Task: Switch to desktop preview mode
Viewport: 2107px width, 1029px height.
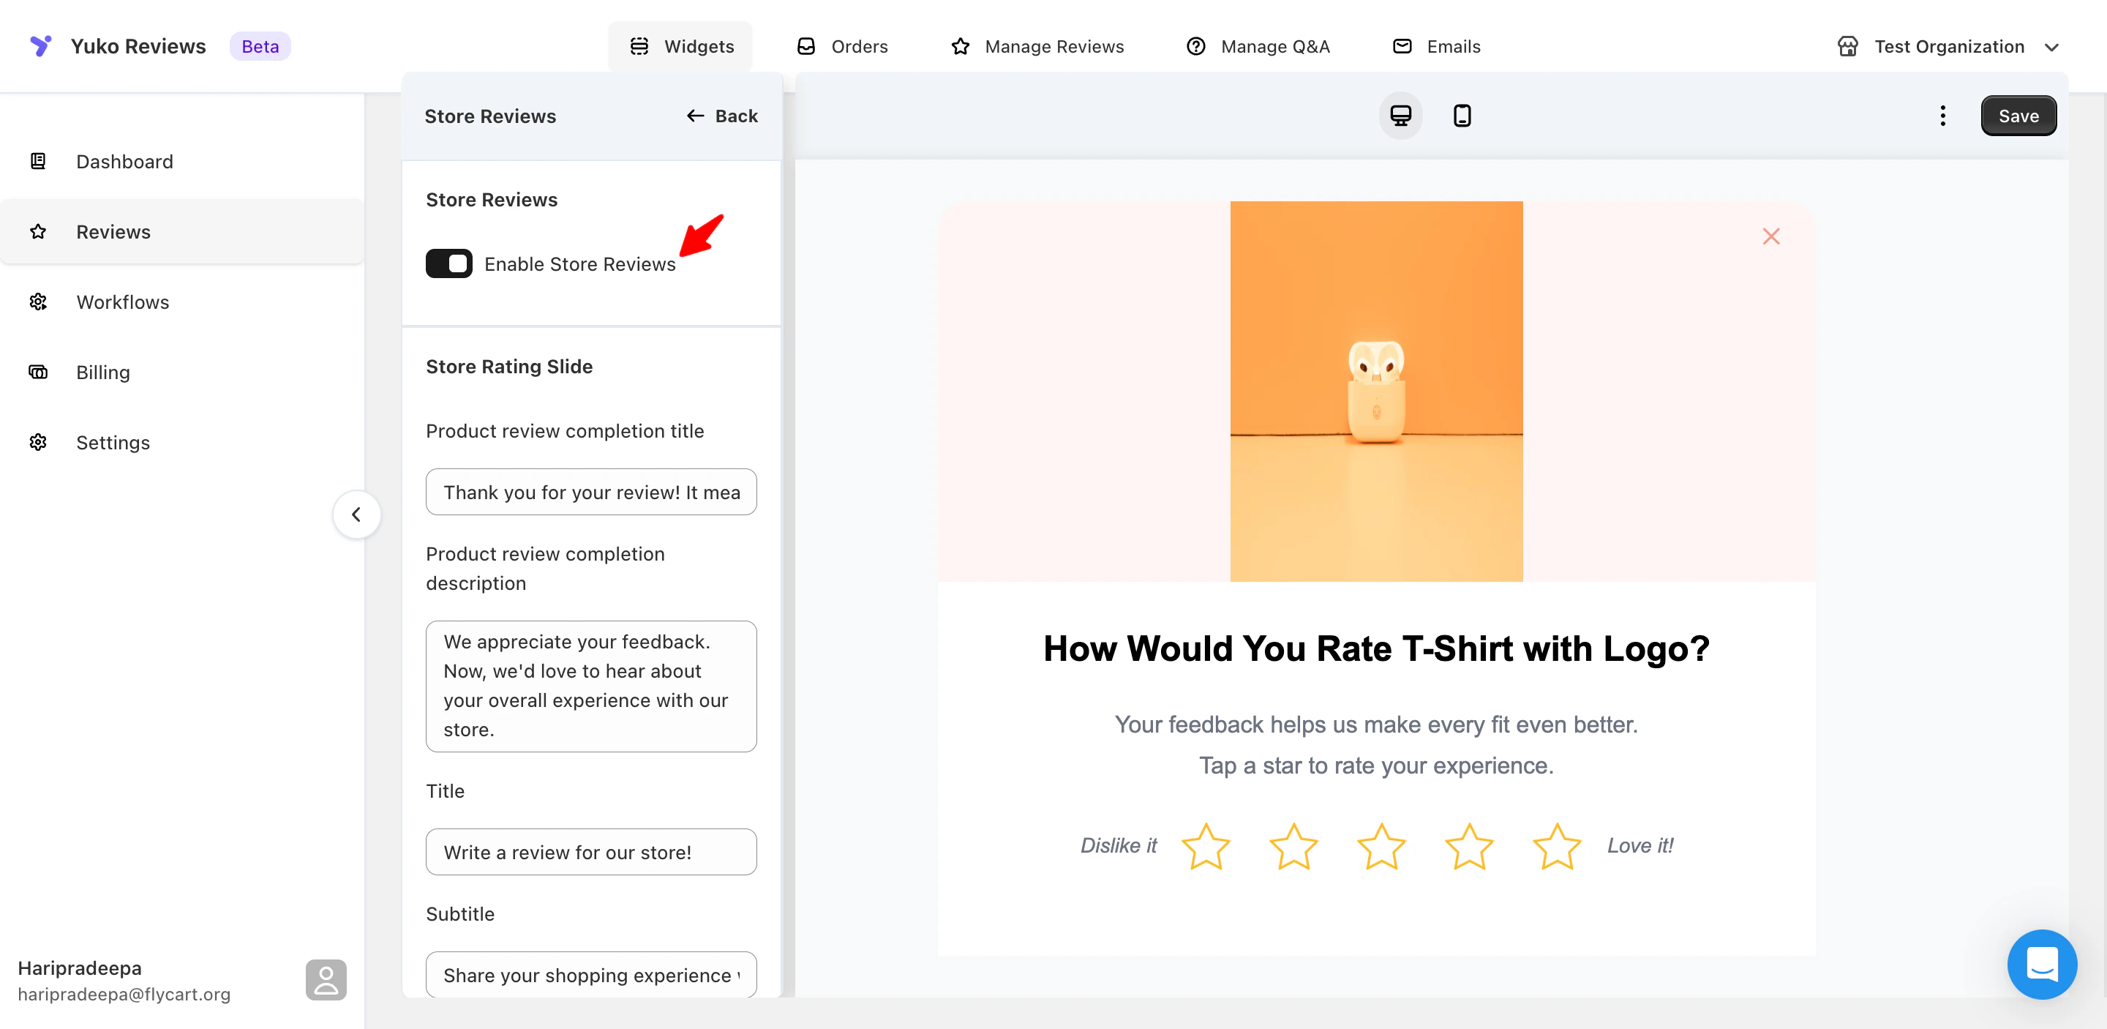Action: click(x=1400, y=116)
